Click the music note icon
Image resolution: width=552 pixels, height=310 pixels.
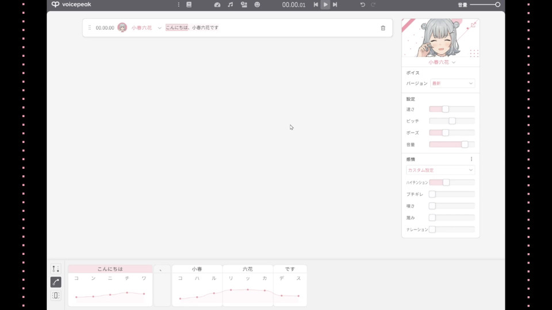[230, 5]
